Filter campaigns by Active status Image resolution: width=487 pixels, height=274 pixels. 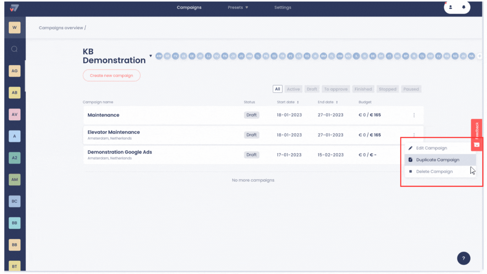tap(293, 89)
